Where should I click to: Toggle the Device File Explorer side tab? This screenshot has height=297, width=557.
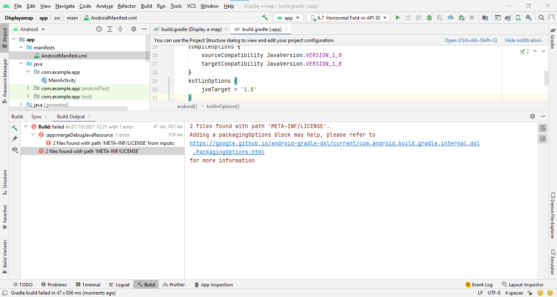(553, 215)
